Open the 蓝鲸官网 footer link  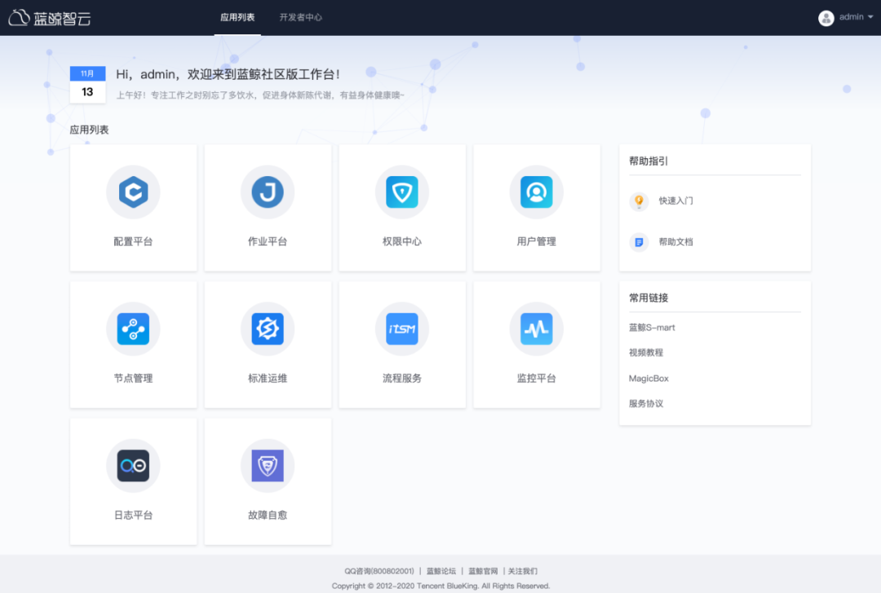[483, 571]
